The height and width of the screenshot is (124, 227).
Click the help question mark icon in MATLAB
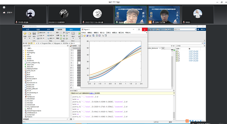point(169,29)
